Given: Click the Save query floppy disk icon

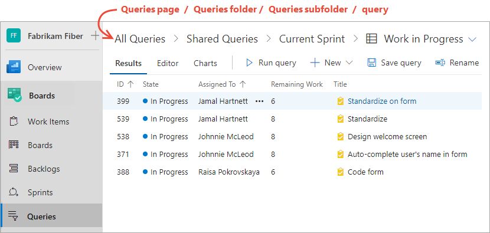Looking at the screenshot, I should pos(371,63).
